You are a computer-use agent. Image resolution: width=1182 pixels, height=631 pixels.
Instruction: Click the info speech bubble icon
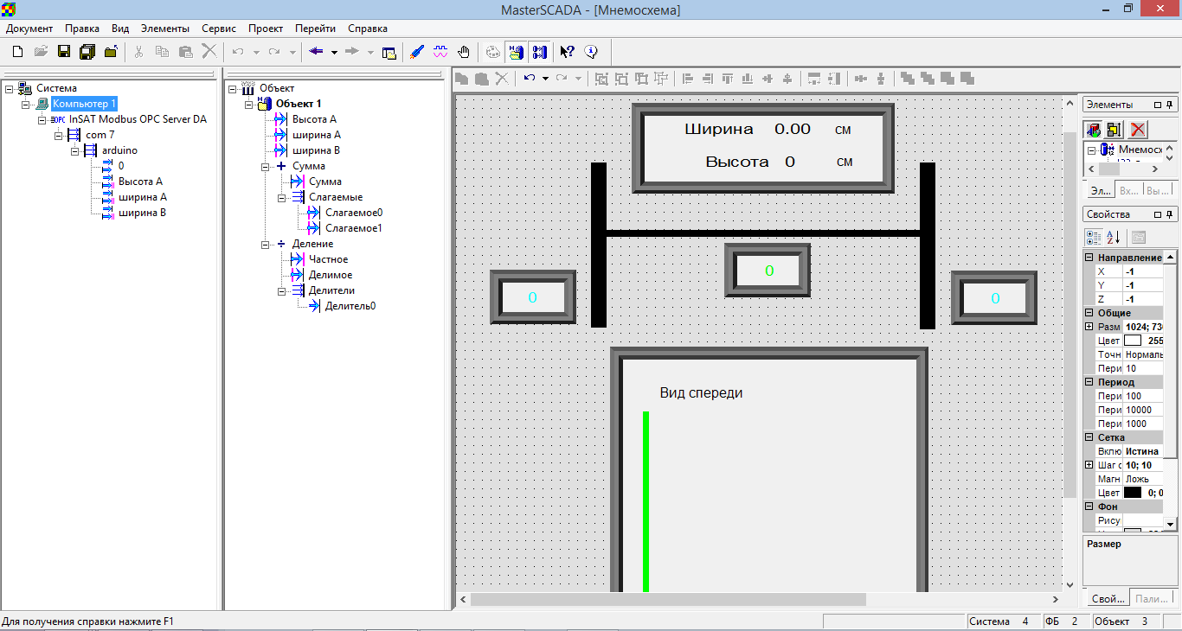(591, 52)
